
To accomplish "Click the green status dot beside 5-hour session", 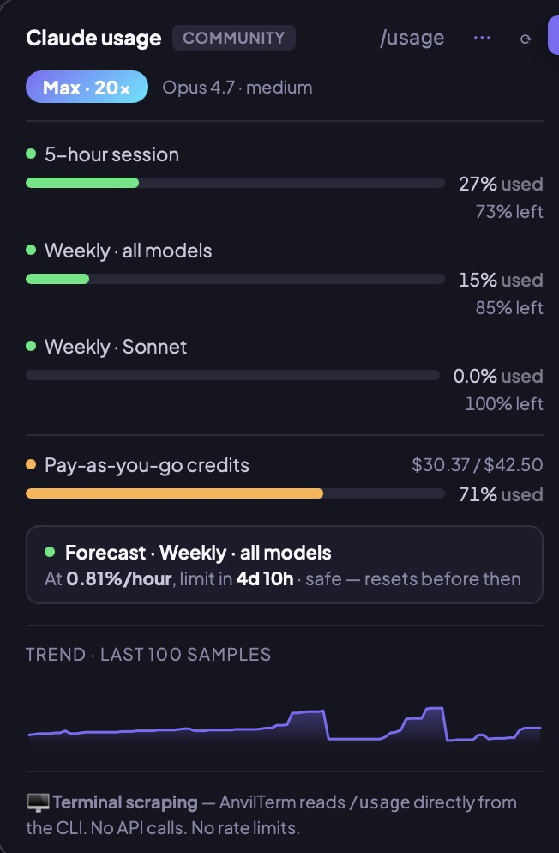I will (x=32, y=154).
